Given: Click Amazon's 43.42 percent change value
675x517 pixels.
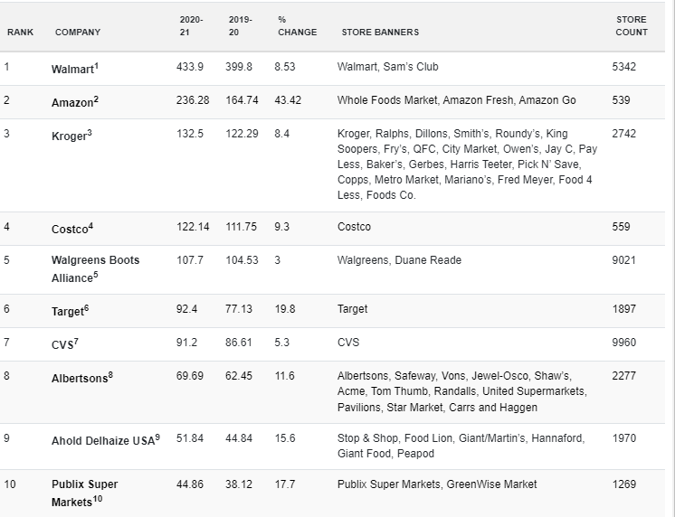Looking at the screenshot, I should point(288,100).
